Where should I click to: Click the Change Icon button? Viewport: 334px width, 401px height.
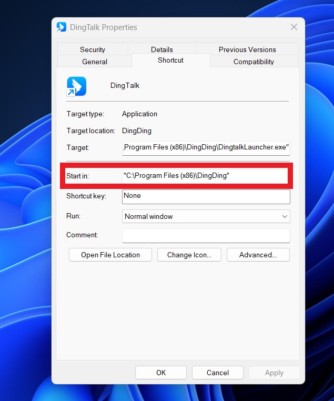point(189,255)
